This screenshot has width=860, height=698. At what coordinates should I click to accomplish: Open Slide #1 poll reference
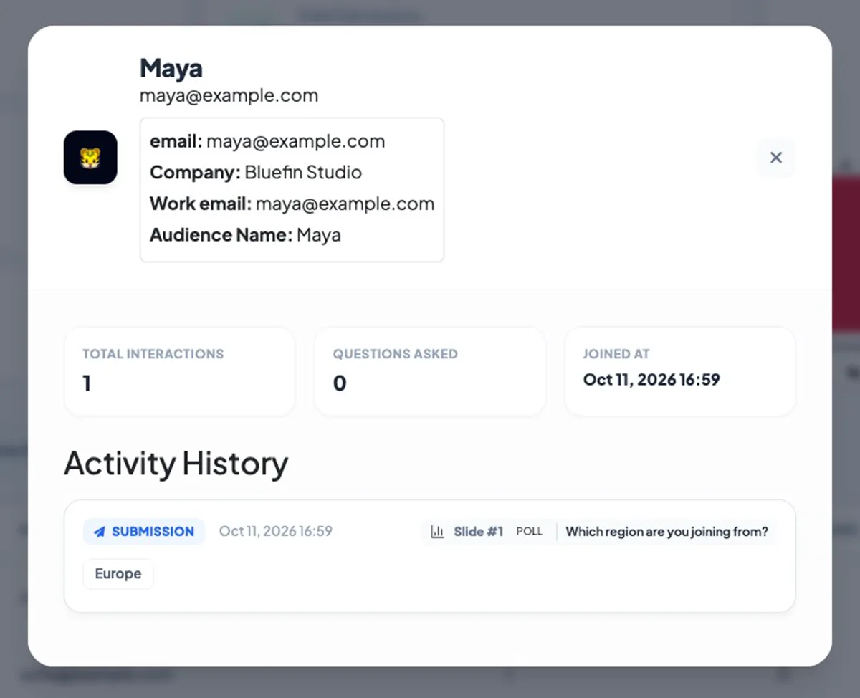[478, 532]
